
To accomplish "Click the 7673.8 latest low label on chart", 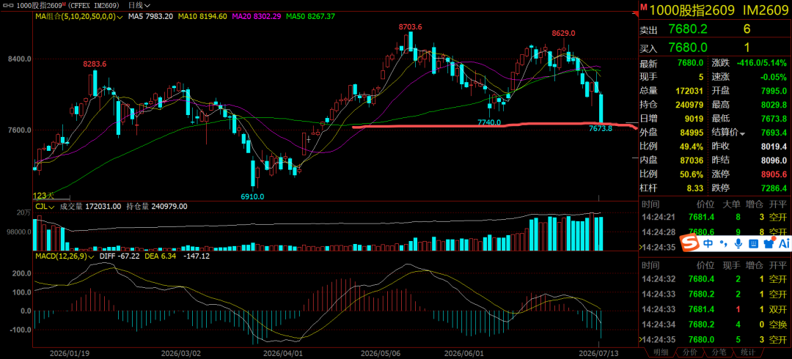I will [x=601, y=129].
